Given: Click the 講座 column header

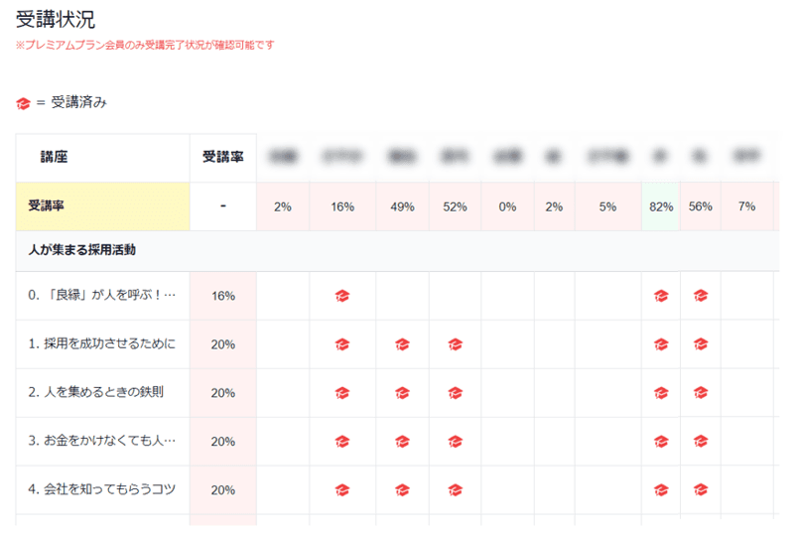Looking at the screenshot, I should coord(55,157).
